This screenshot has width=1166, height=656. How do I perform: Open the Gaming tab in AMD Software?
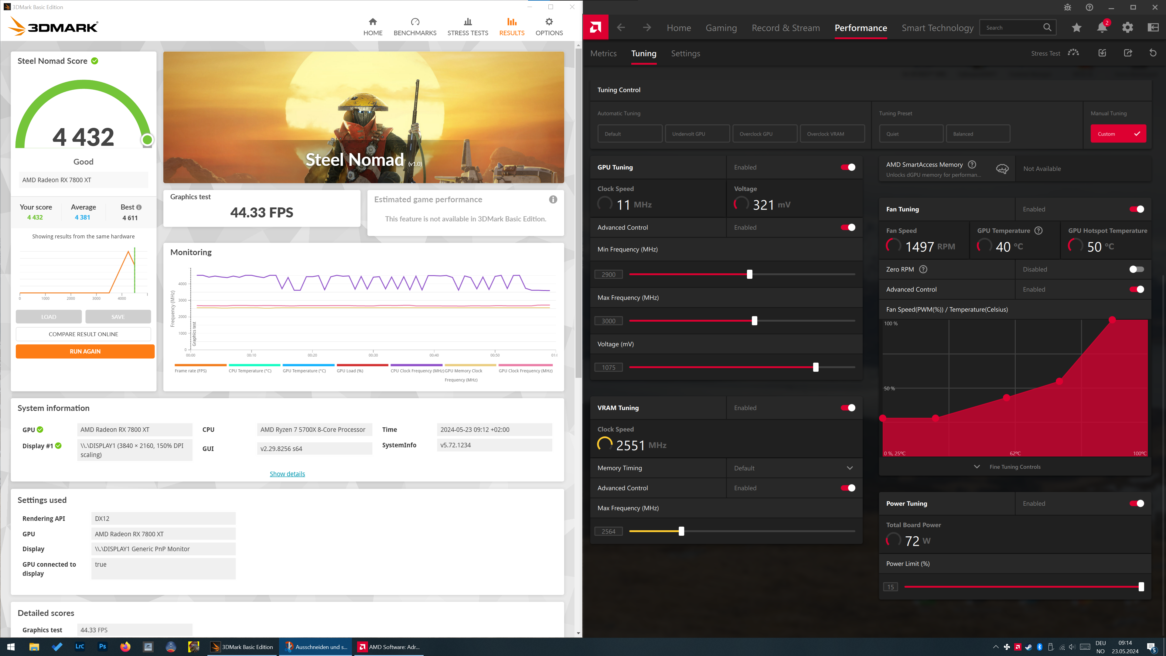coord(721,28)
